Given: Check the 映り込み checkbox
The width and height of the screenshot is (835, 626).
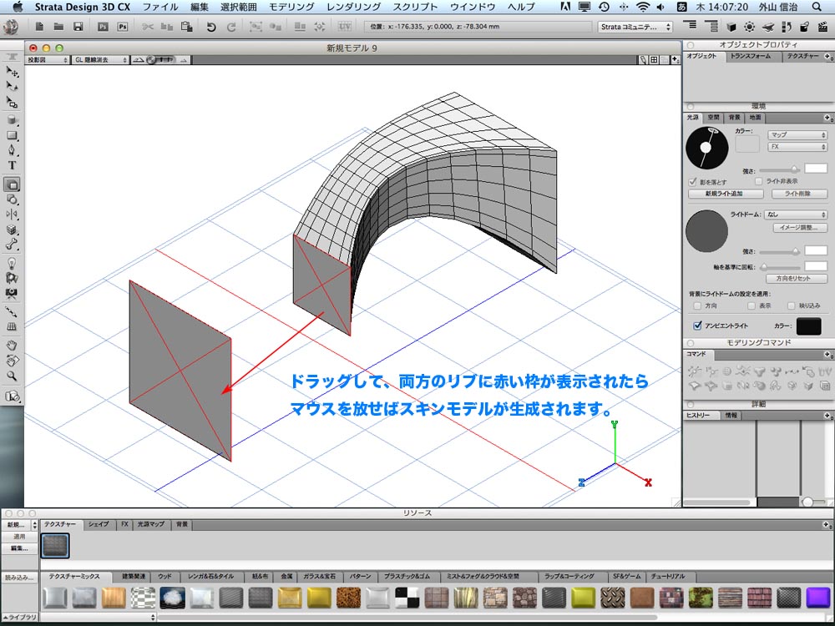Looking at the screenshot, I should 791,305.
